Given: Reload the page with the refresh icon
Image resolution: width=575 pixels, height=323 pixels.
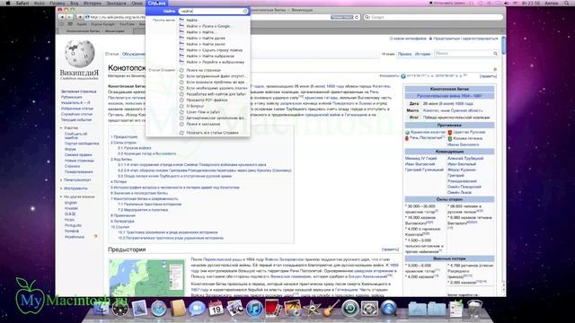Looking at the screenshot, I should coord(357,17).
